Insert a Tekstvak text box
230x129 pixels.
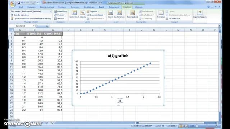(x=59, y=19)
